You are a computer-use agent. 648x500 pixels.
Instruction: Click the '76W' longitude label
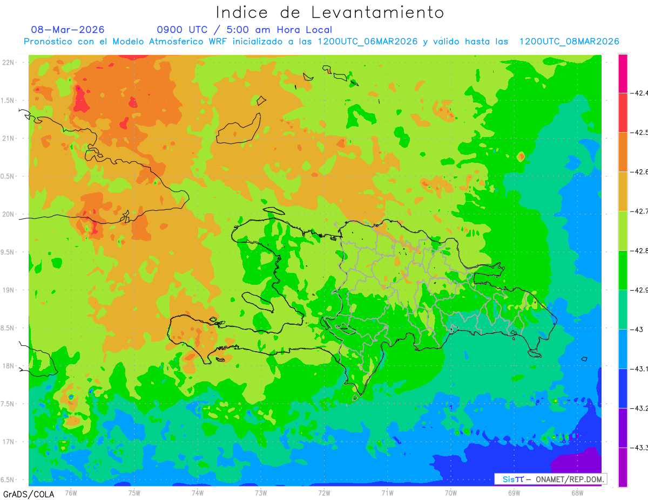71,492
